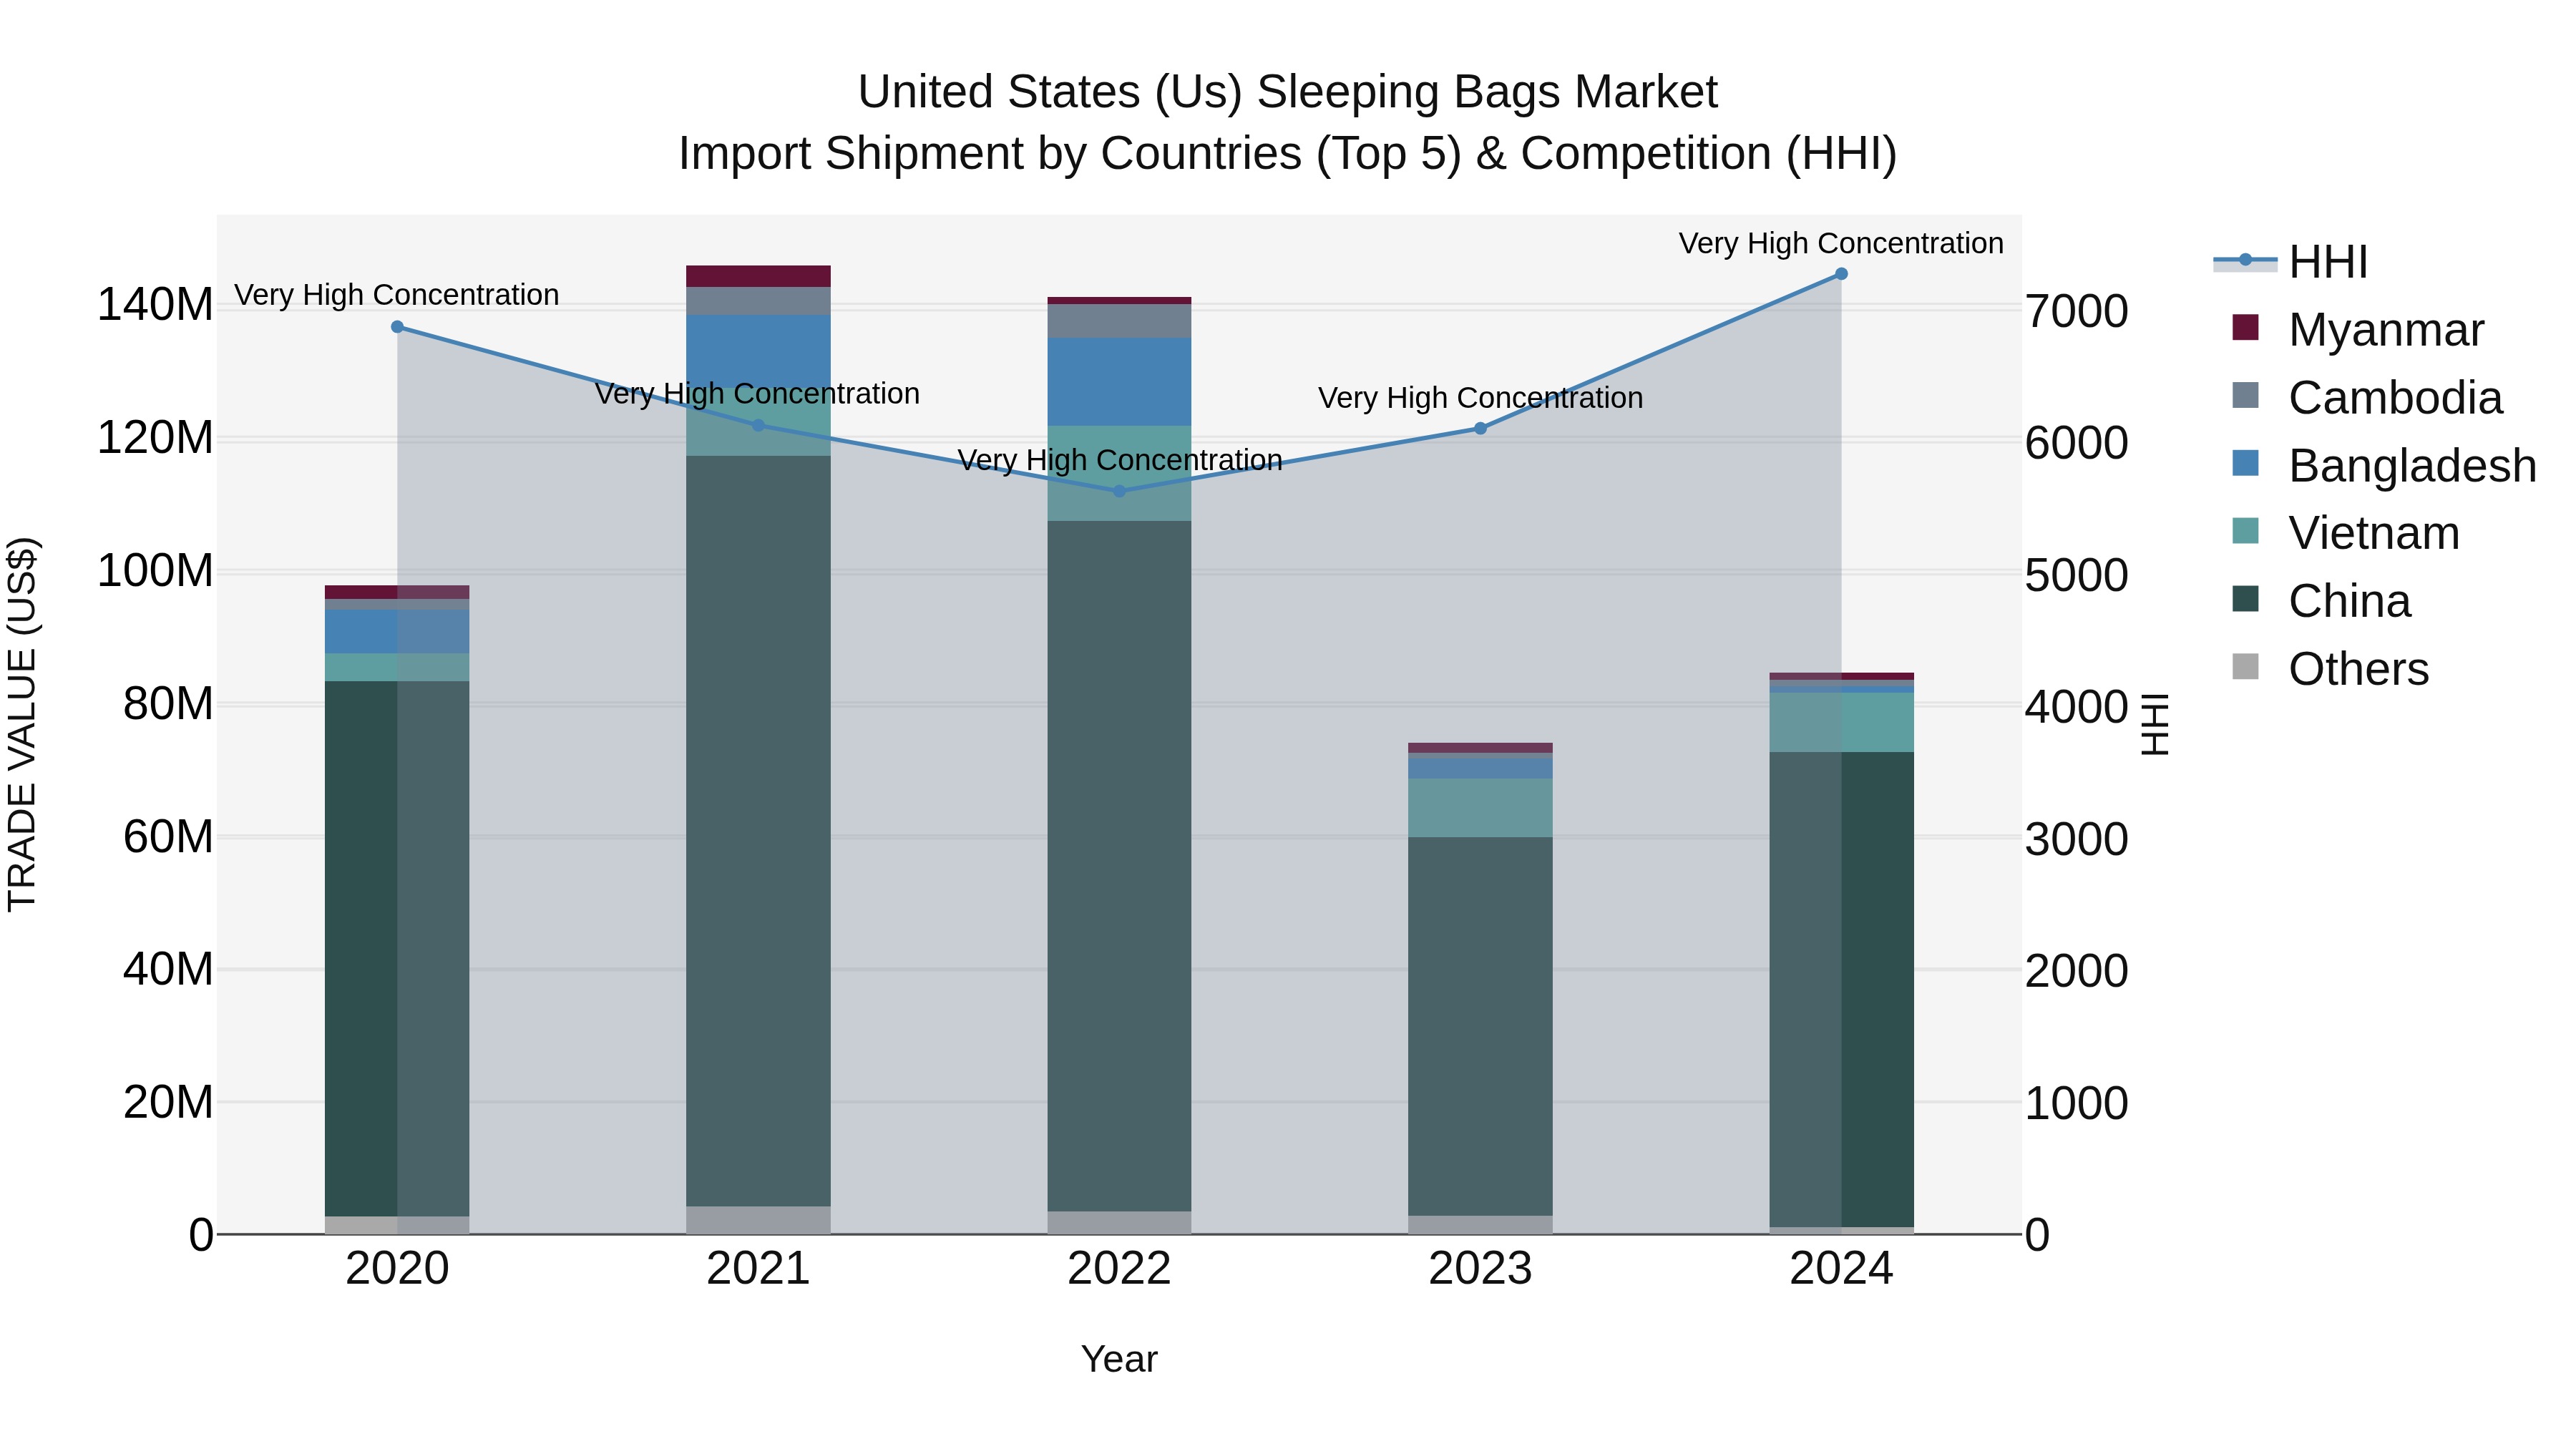Click the 140M y-axis tick label
Image resolution: width=2576 pixels, height=1449 pixels.
[155, 305]
